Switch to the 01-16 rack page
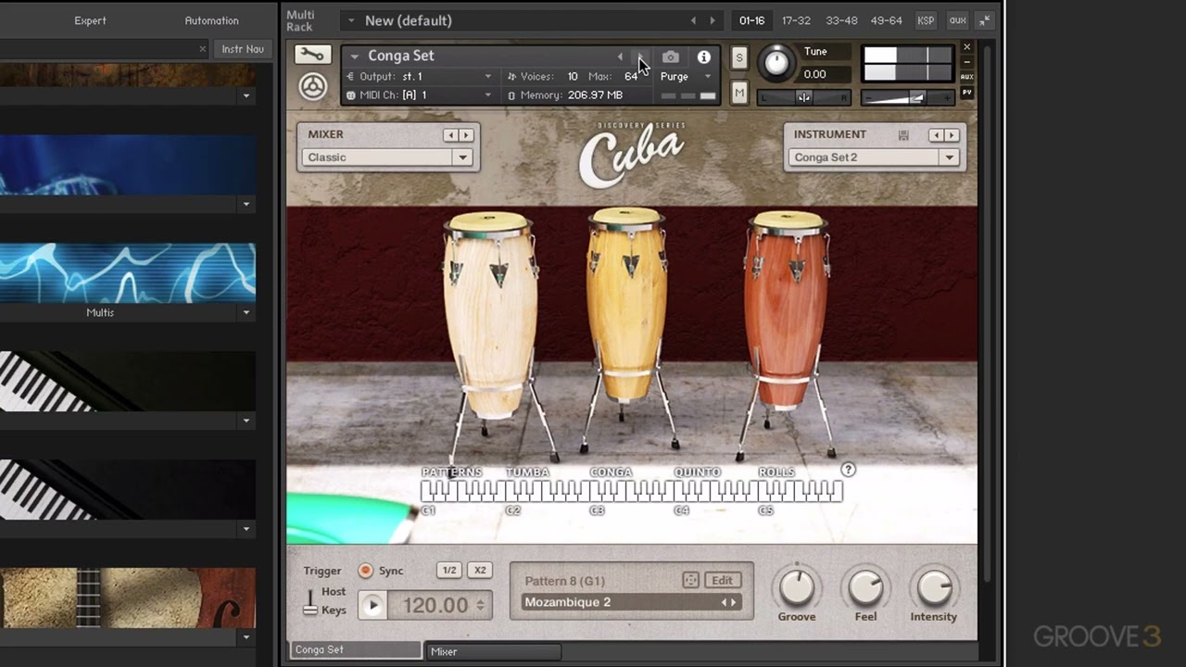 pyautogui.click(x=751, y=20)
